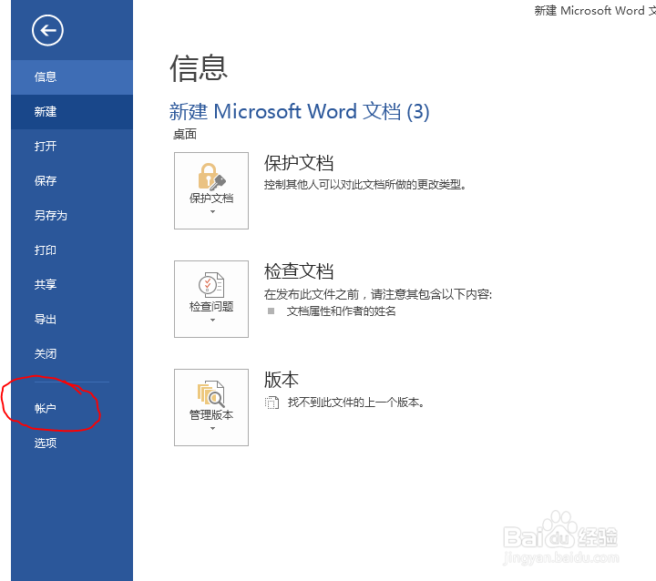Click the 保护文档 button label
This screenshot has height=581, width=656.
(x=211, y=199)
